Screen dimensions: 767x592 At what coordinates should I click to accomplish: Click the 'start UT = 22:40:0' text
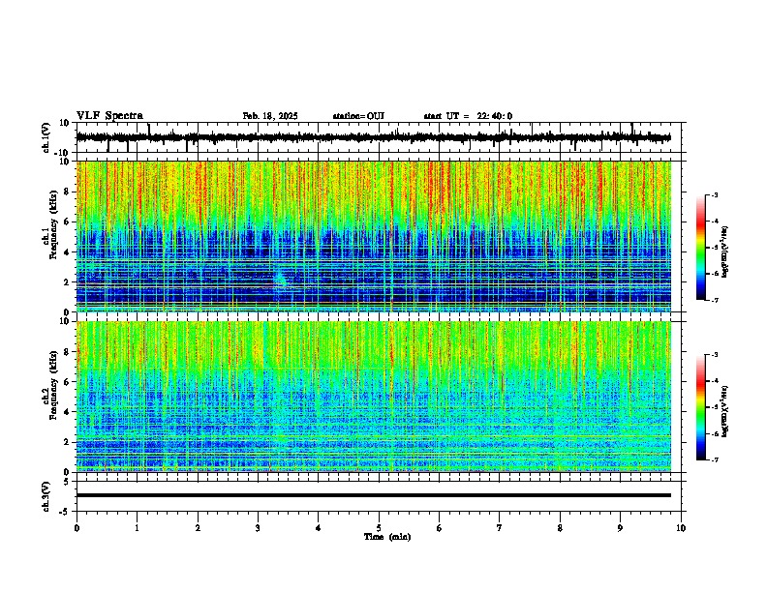click(468, 116)
